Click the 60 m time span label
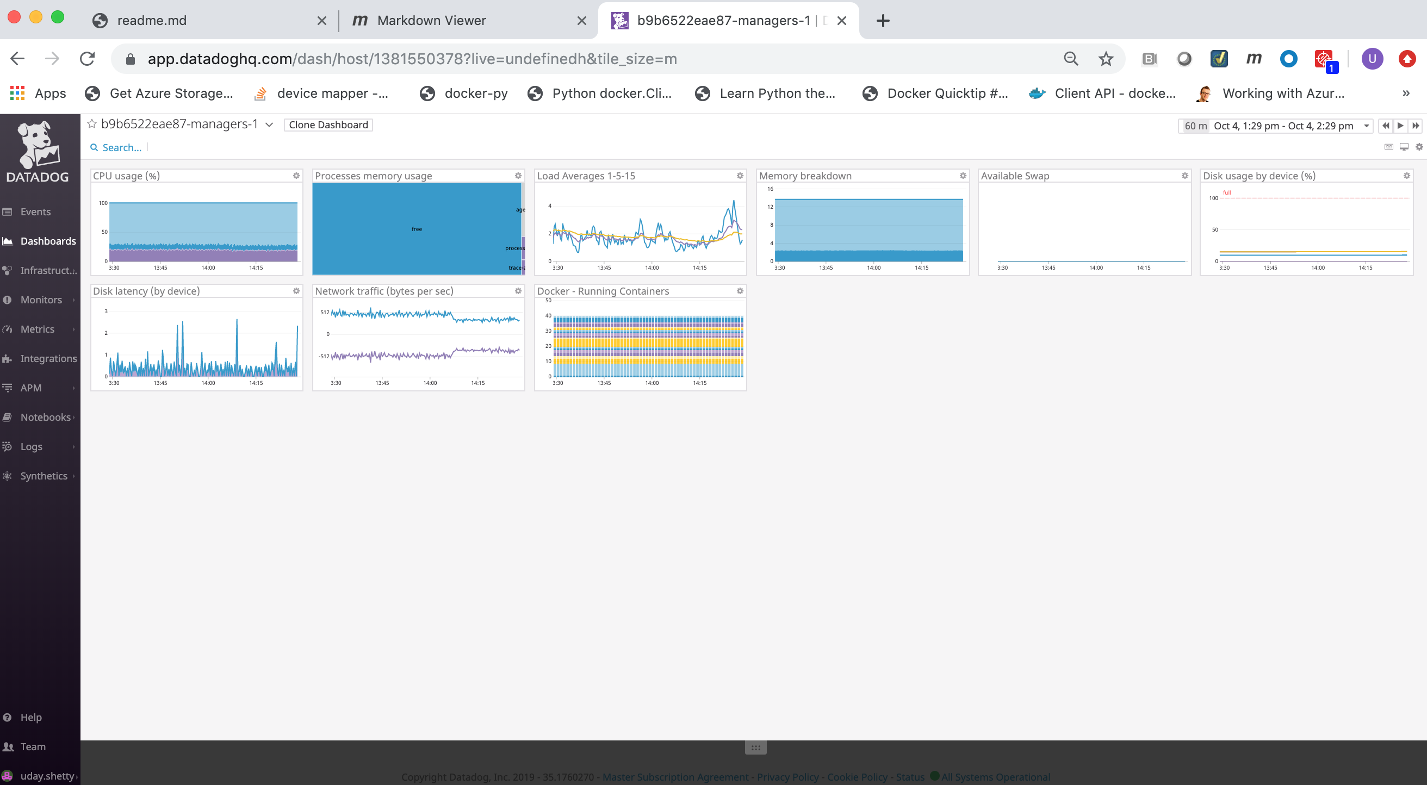Image resolution: width=1427 pixels, height=785 pixels. click(x=1195, y=126)
